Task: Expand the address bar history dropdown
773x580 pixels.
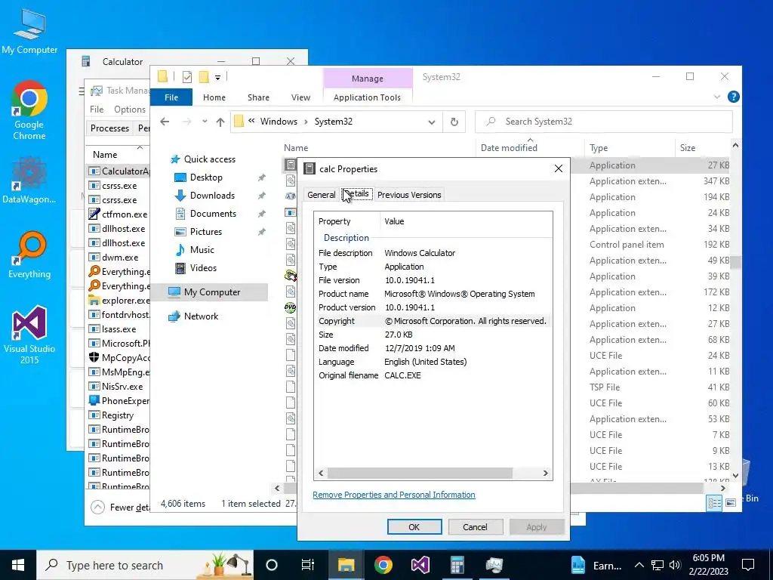Action: click(431, 122)
